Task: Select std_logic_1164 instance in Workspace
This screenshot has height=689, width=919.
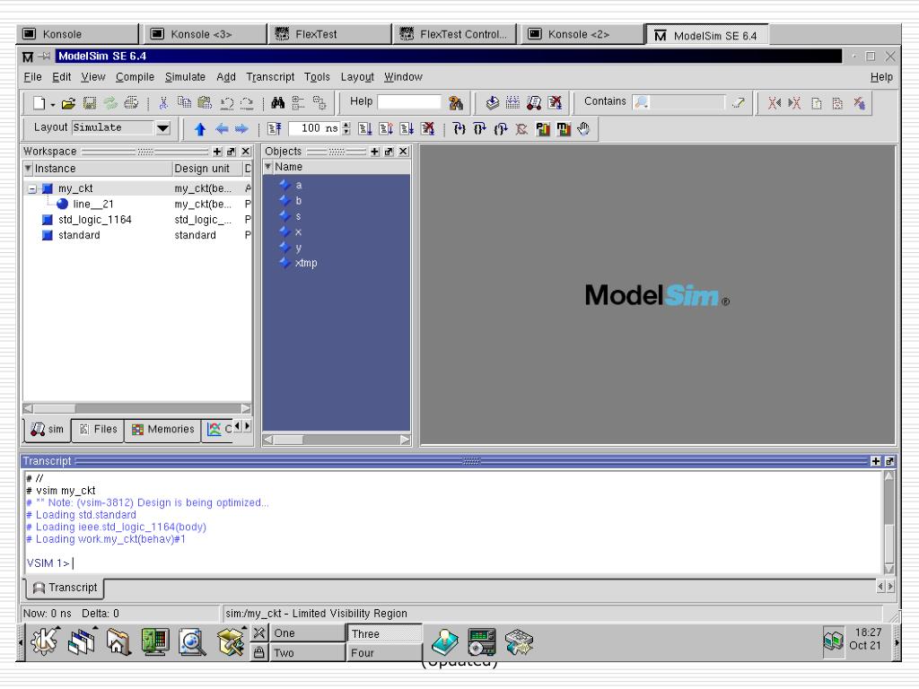Action: pos(95,220)
